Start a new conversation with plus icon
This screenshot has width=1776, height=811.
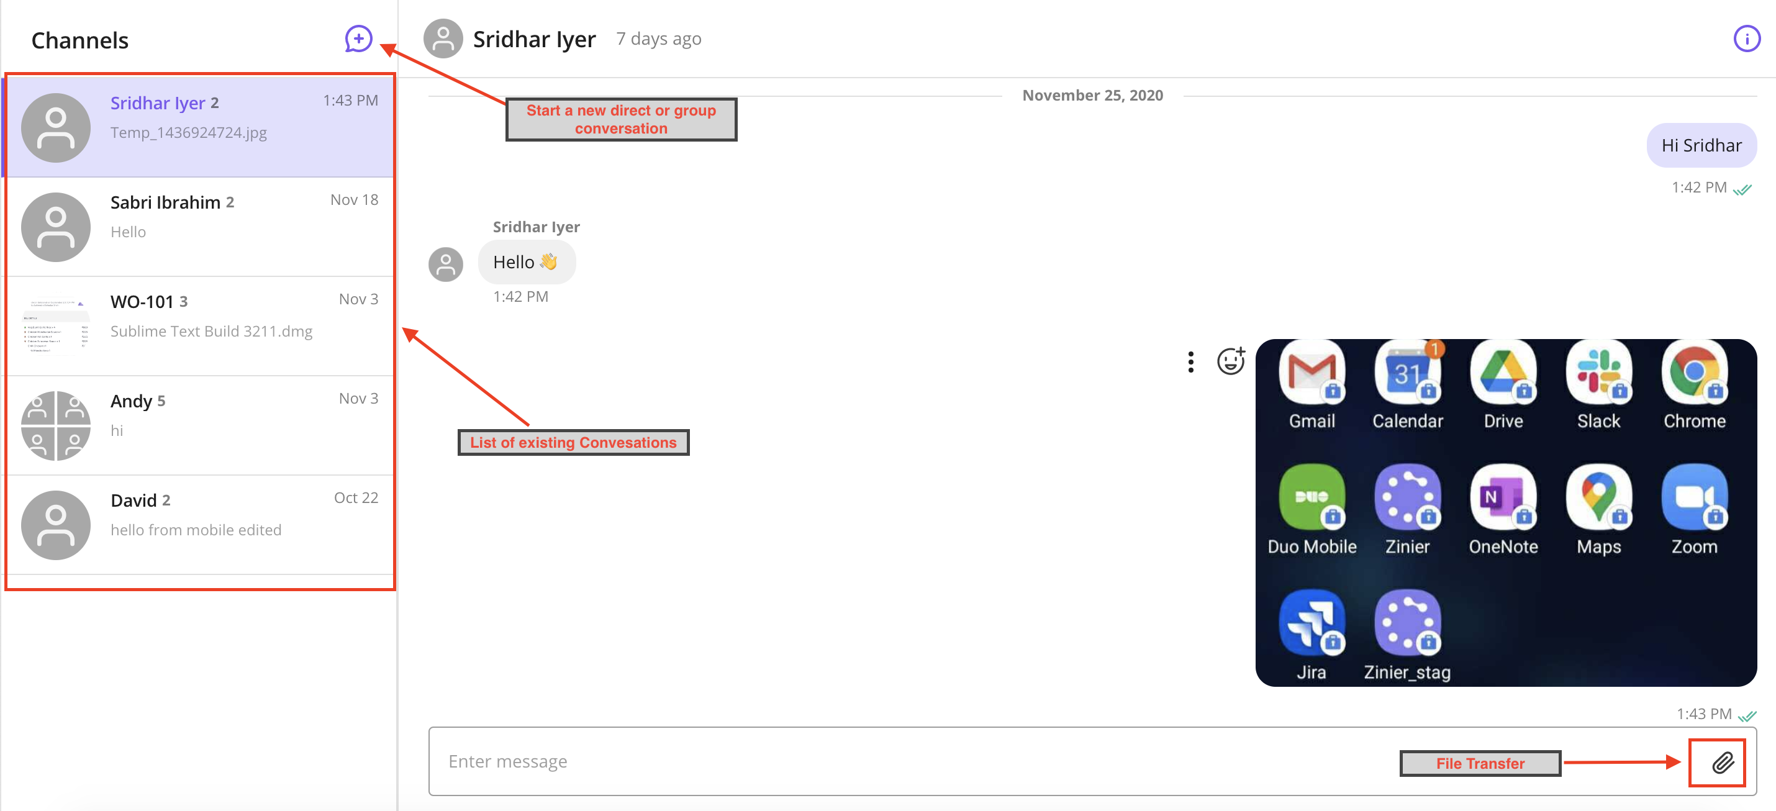[x=358, y=39]
